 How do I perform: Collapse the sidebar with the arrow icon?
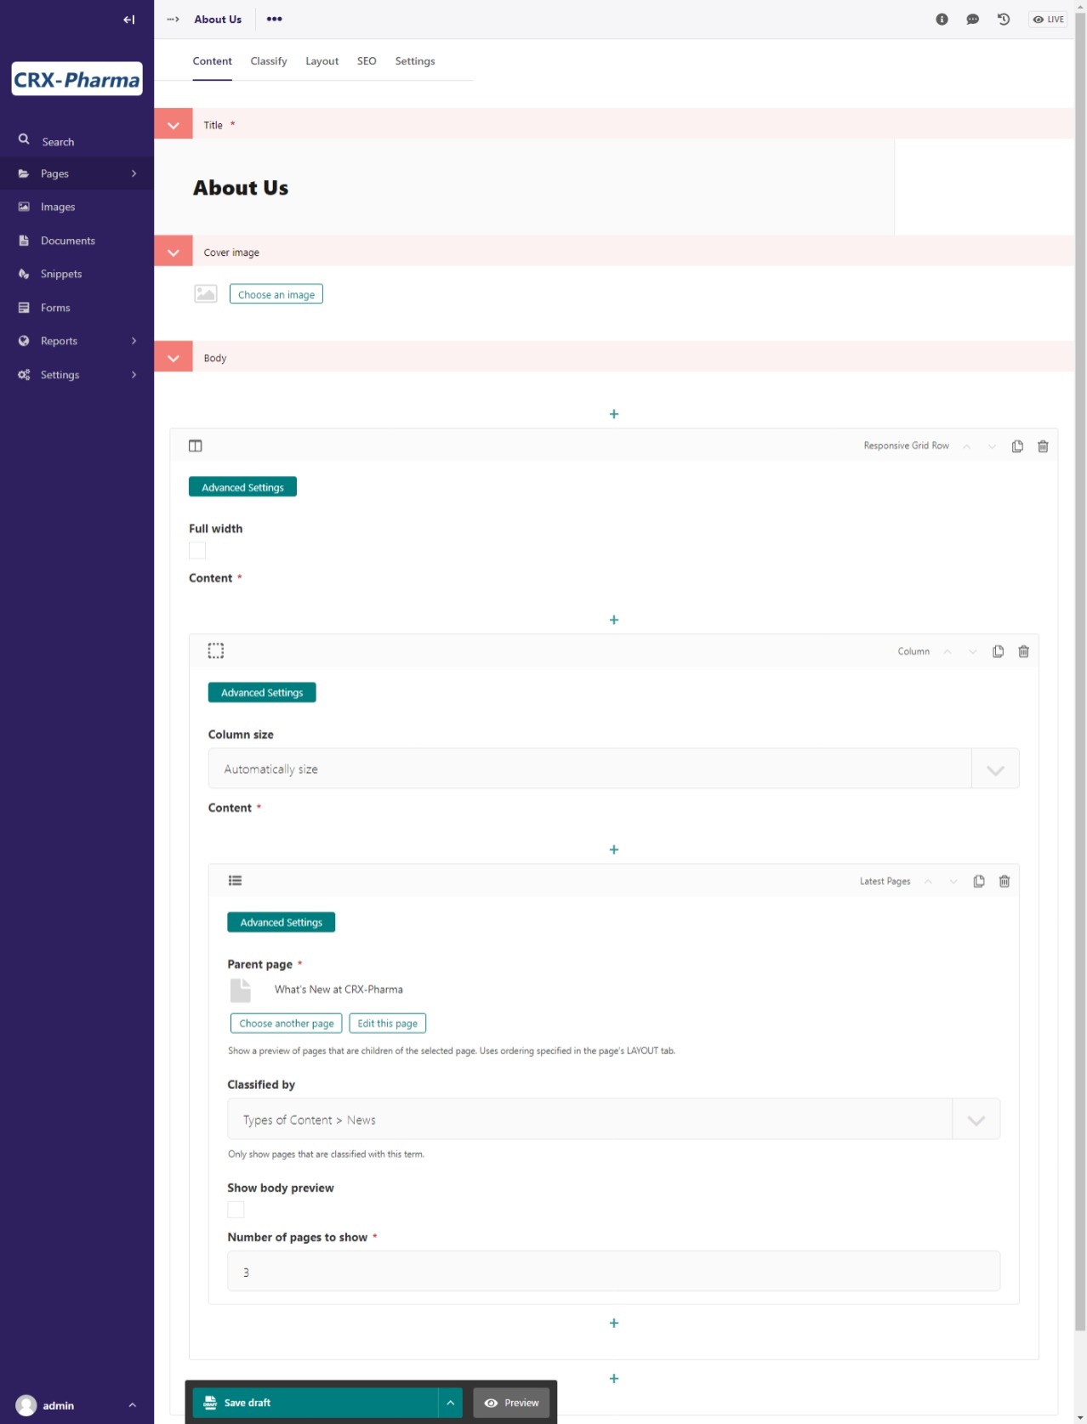pyautogui.click(x=128, y=20)
